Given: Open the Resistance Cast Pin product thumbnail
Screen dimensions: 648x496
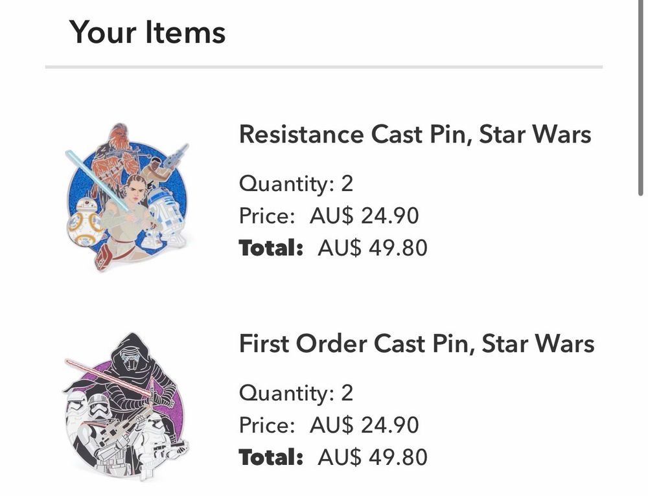Looking at the screenshot, I should click(x=128, y=196).
